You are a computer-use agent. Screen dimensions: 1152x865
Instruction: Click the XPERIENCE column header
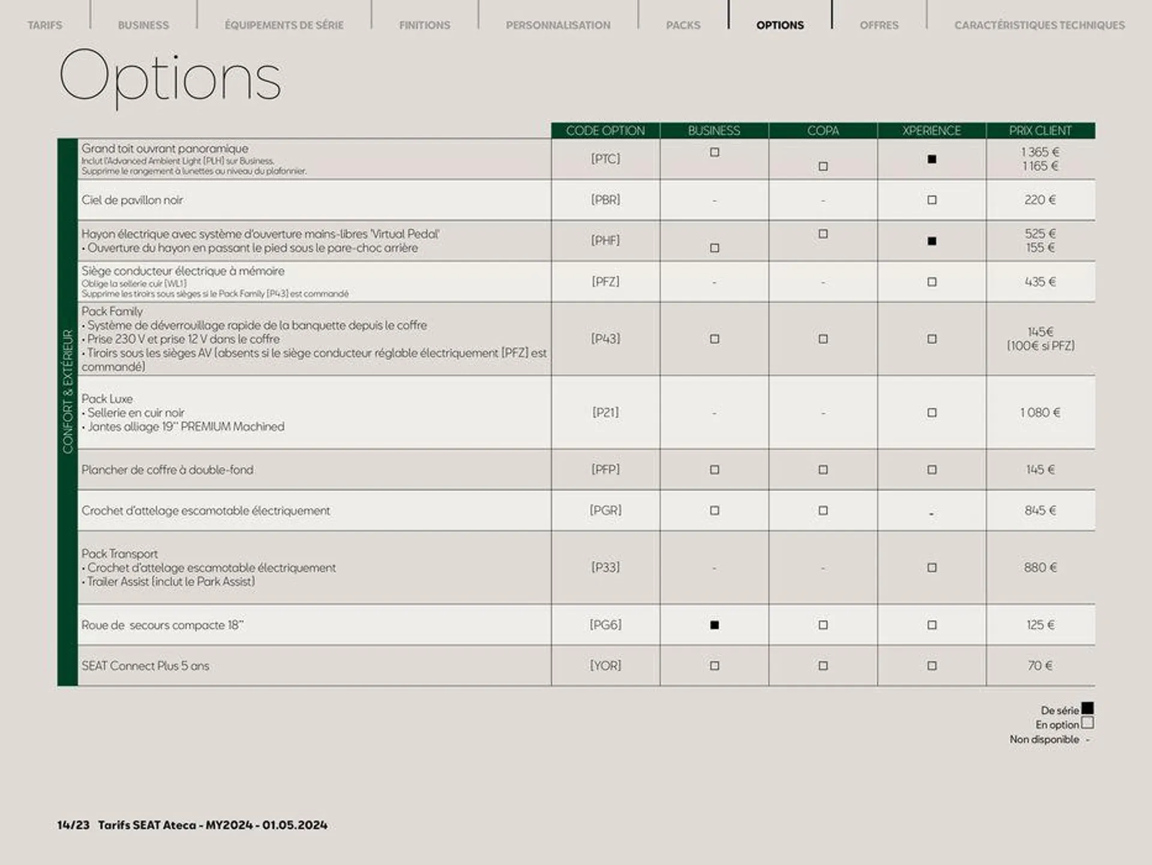[932, 131]
